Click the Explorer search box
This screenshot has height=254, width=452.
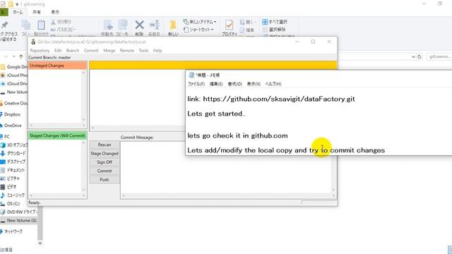tap(439, 56)
